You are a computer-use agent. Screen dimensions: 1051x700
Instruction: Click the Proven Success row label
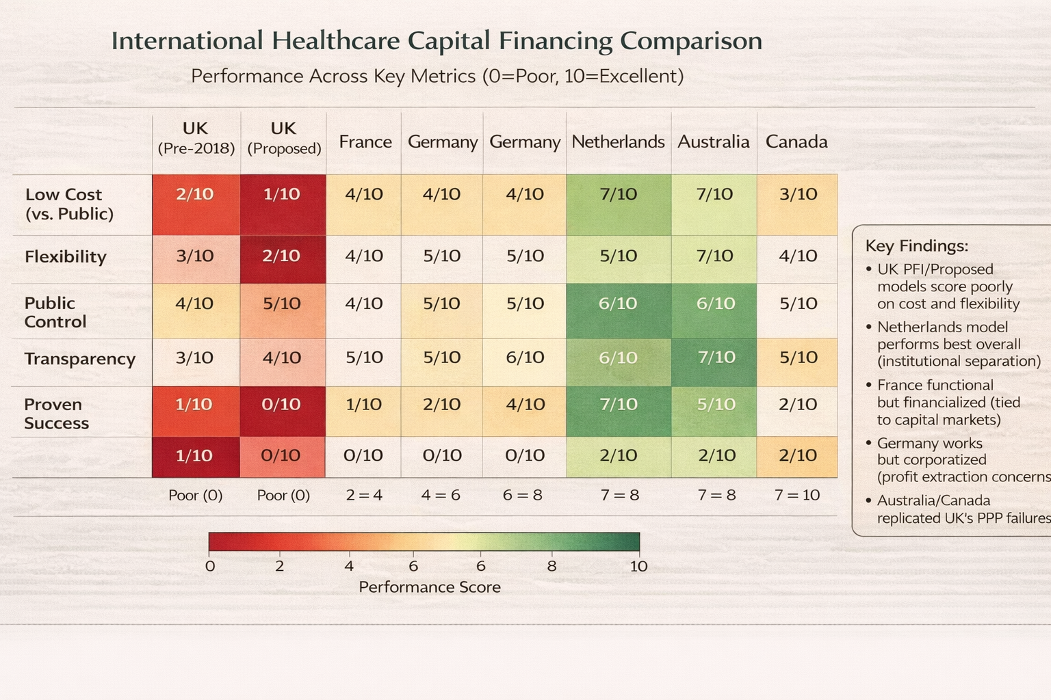coord(56,414)
